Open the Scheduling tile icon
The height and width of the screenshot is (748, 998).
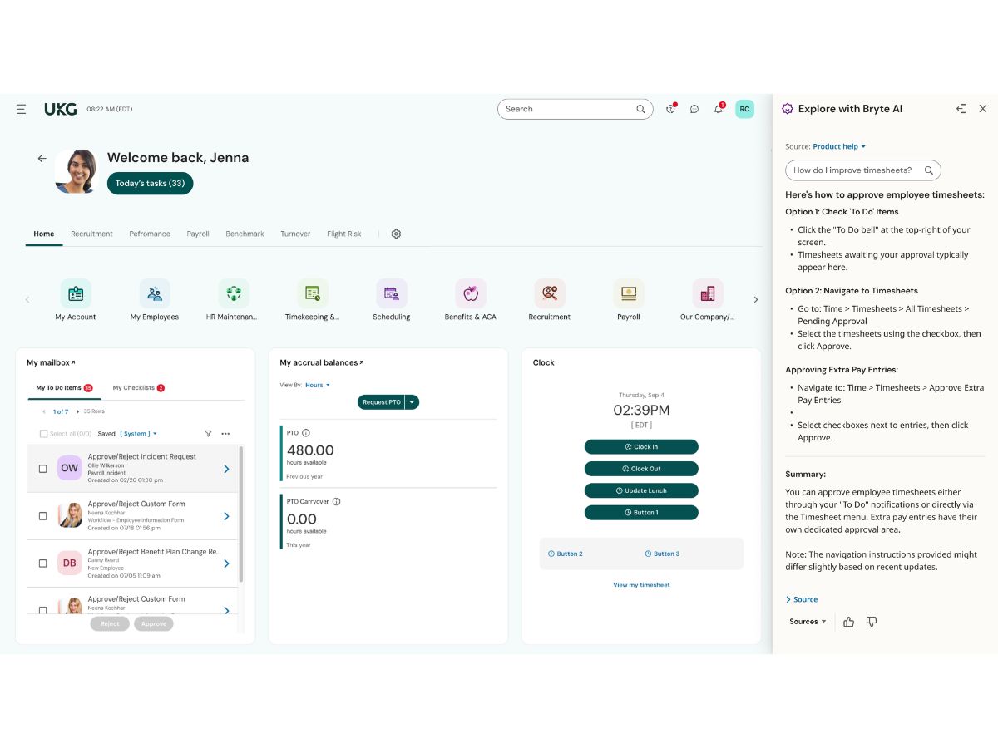tap(392, 293)
